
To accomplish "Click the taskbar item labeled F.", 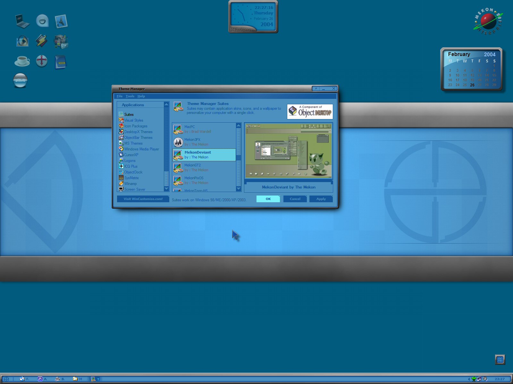I will 24,379.
